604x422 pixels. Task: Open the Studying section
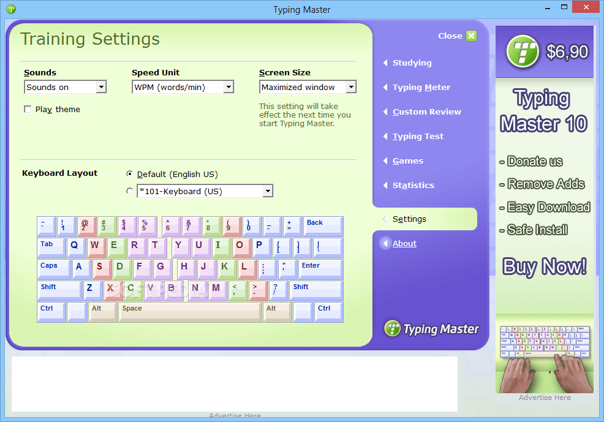click(x=412, y=62)
